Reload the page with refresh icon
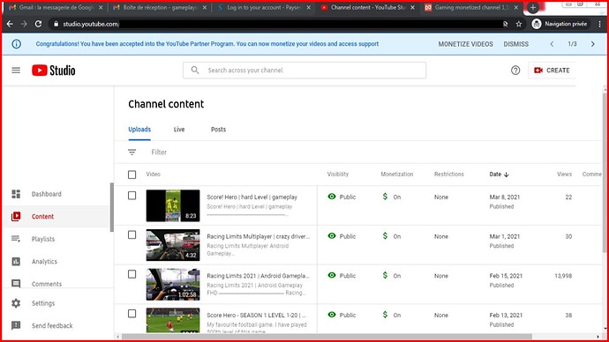609x342 pixels. pos(38,24)
